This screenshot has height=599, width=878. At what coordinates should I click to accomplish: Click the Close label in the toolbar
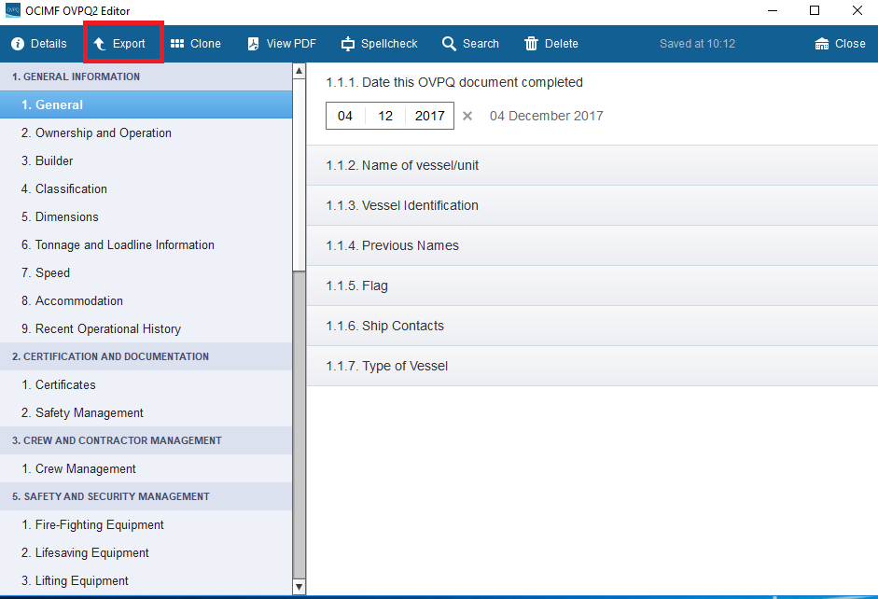[x=850, y=44]
